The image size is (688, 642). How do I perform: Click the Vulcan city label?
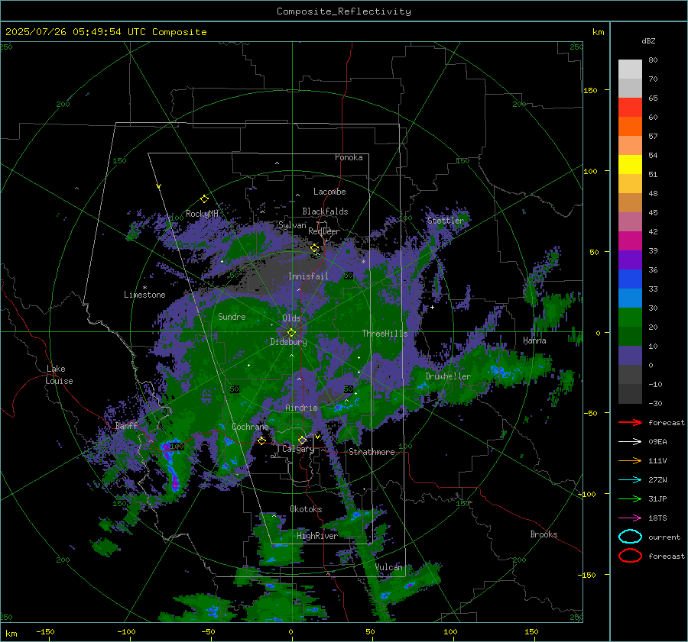point(389,567)
